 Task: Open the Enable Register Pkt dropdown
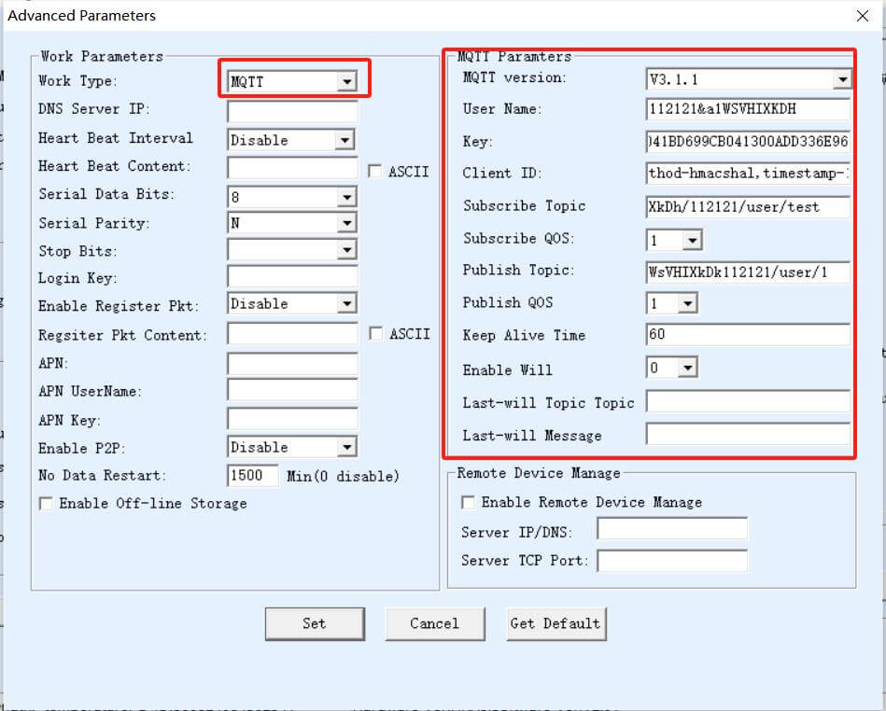291,304
